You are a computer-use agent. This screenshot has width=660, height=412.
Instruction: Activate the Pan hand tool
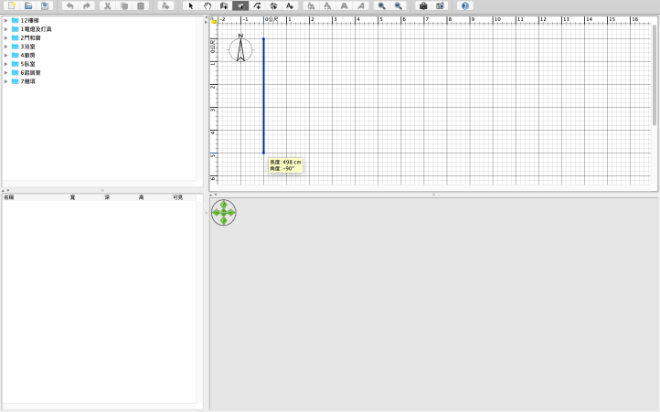coord(208,5)
